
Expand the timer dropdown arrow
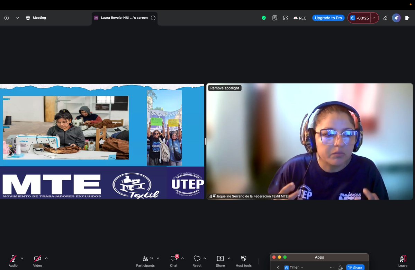pos(374,18)
